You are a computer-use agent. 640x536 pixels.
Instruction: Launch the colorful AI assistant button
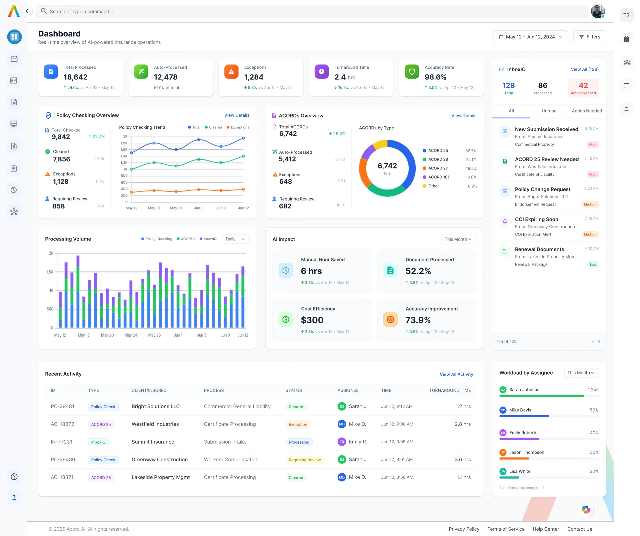pos(586,509)
